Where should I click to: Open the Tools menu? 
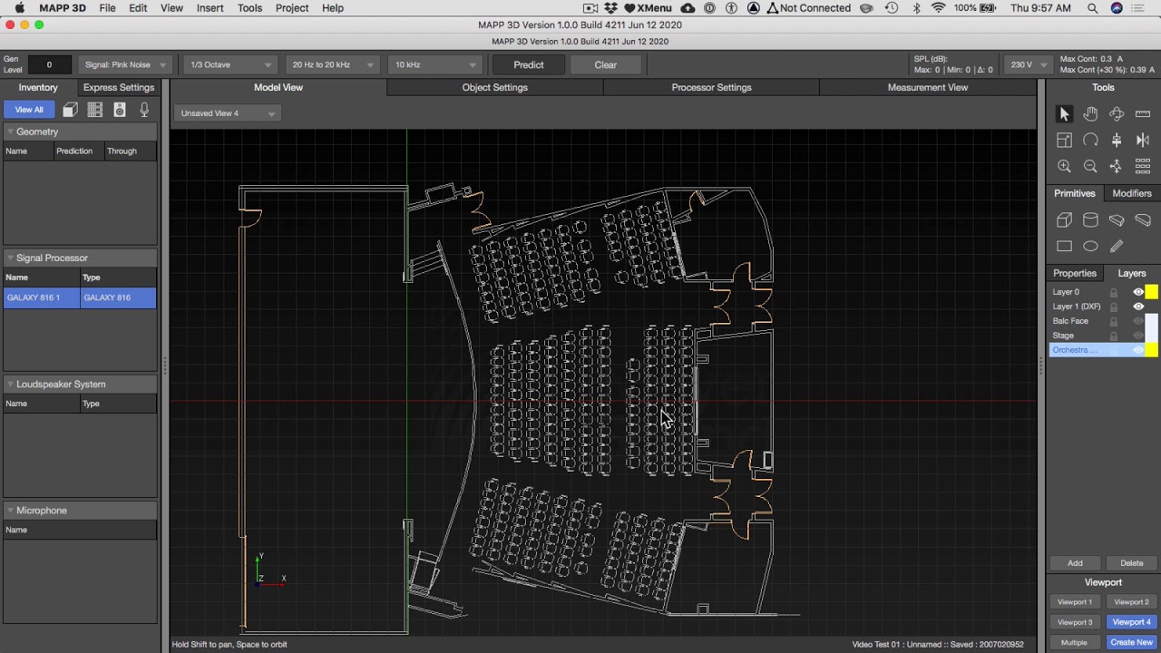point(249,8)
